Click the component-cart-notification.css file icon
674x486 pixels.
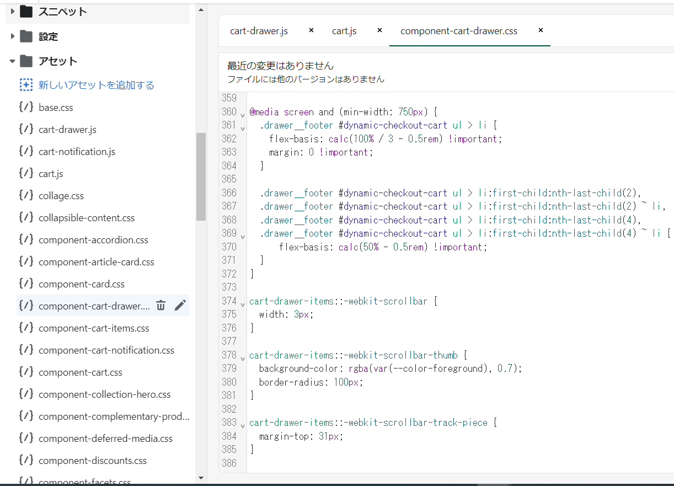pyautogui.click(x=26, y=350)
